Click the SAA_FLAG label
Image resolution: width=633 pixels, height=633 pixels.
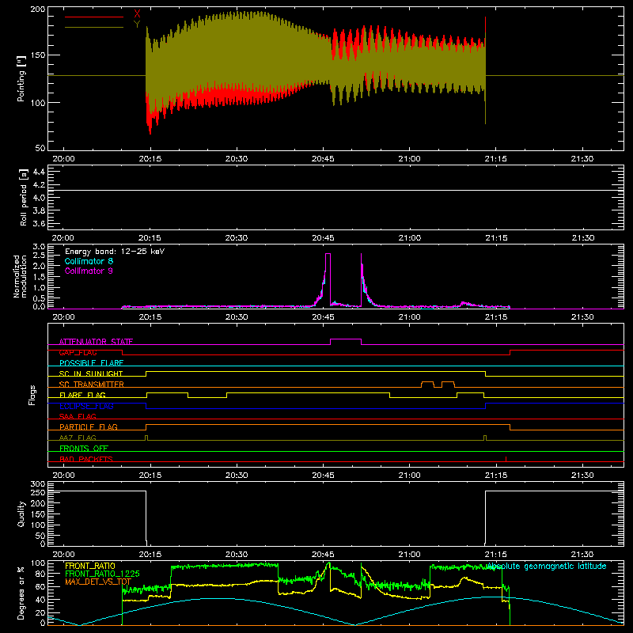pos(78,416)
